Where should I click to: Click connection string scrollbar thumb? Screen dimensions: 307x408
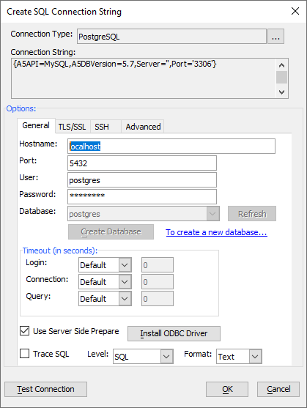point(281,78)
